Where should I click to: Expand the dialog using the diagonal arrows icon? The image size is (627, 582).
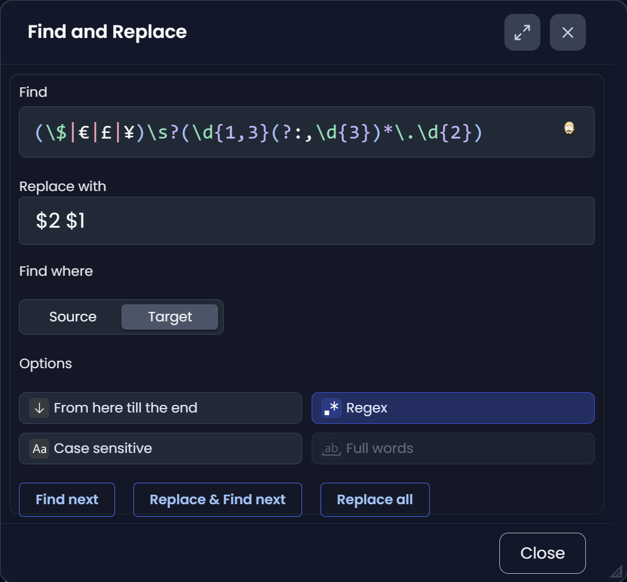click(x=522, y=32)
